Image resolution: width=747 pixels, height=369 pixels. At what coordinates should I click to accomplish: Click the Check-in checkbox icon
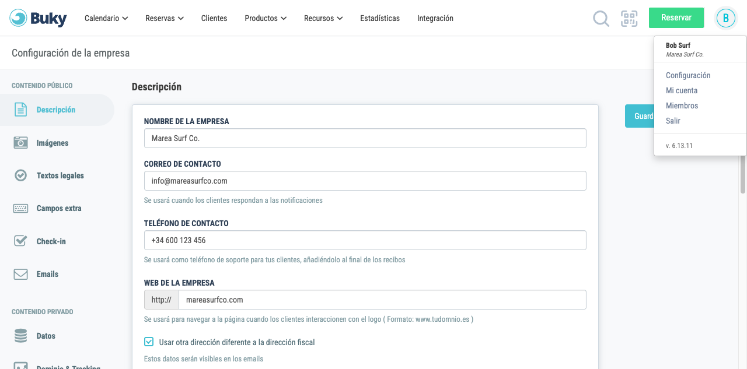20,241
